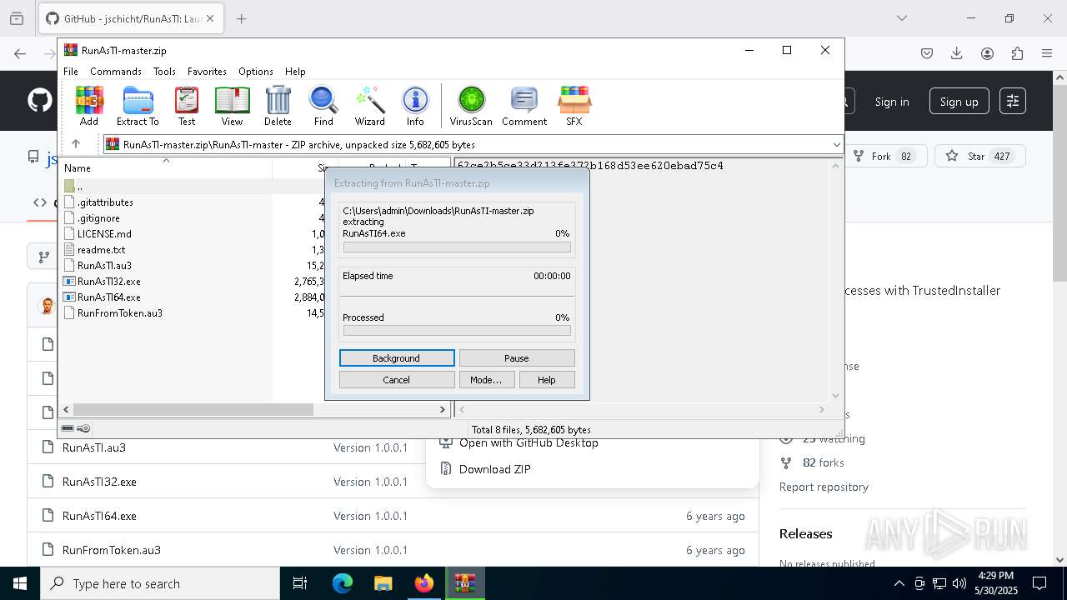The height and width of the screenshot is (600, 1067).
Task: Open the Find magnifier tool
Action: (x=323, y=106)
